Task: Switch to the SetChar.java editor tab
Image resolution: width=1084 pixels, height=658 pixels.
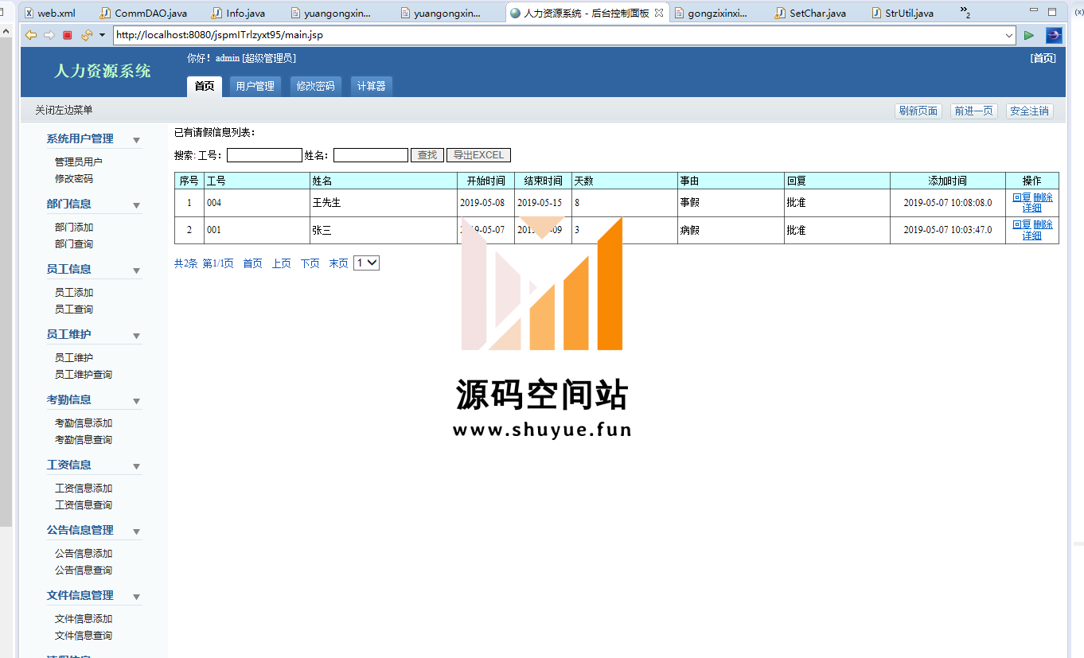Action: point(811,13)
